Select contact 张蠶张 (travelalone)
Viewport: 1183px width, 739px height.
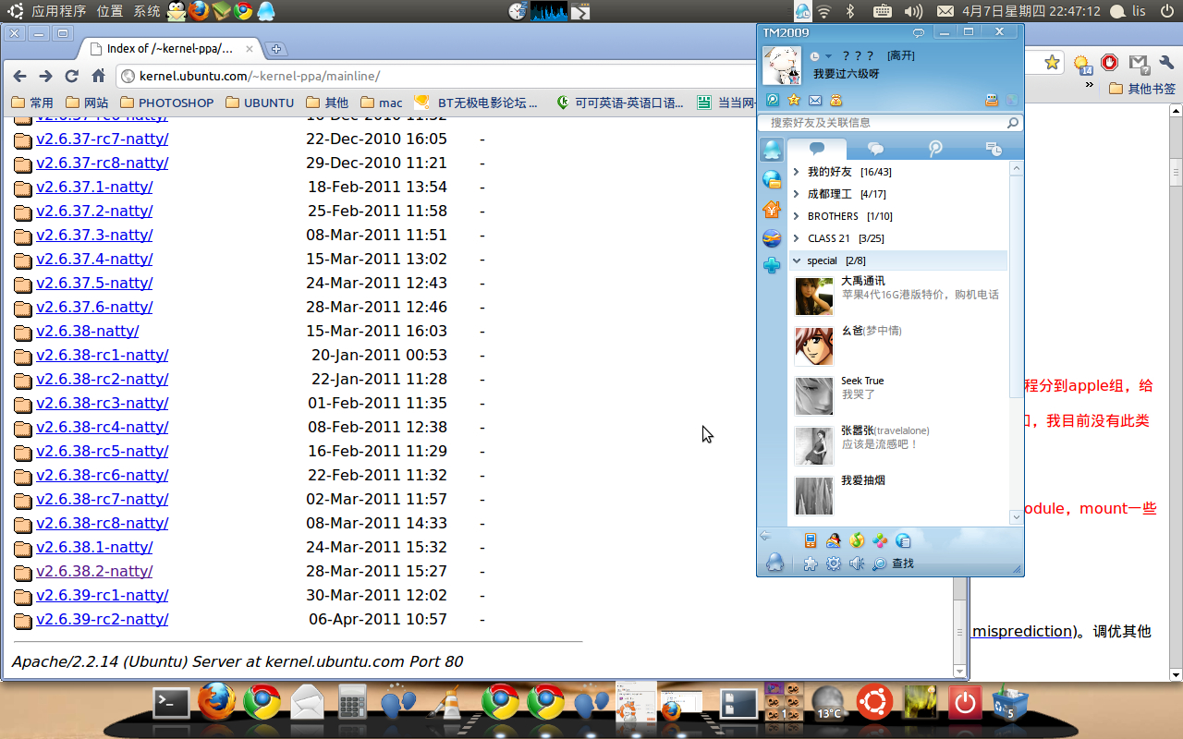click(x=898, y=445)
